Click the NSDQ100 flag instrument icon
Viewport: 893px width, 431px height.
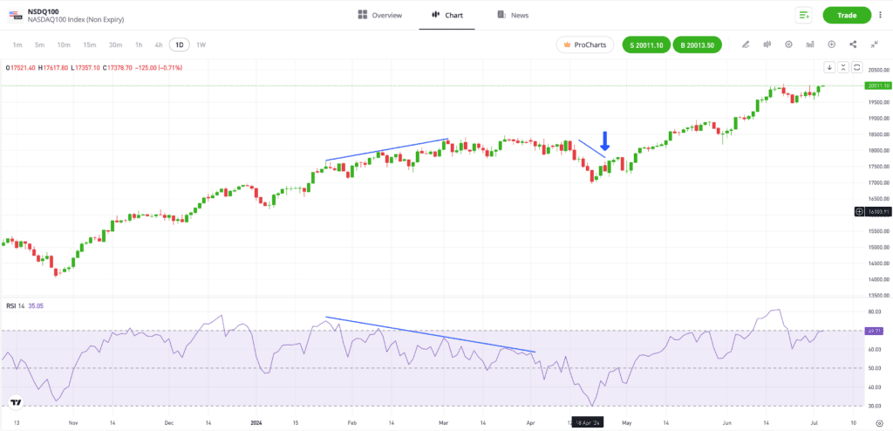click(x=15, y=15)
